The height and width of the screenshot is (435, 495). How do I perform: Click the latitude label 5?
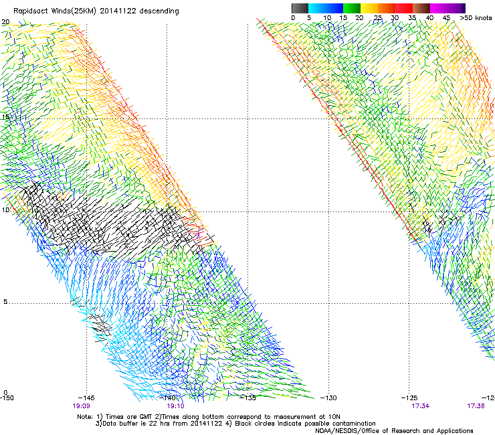click(x=5, y=301)
